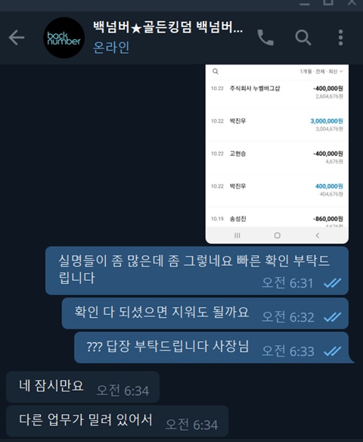
Task: Select the message 실명들이 좀 많은데 좀 그렇네요
Action: click(197, 271)
